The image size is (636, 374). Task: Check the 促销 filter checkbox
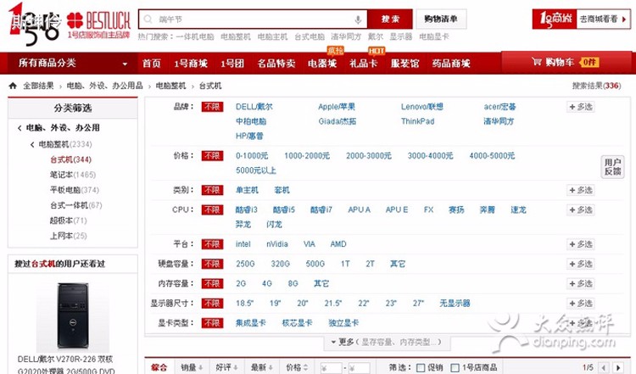tap(421, 368)
